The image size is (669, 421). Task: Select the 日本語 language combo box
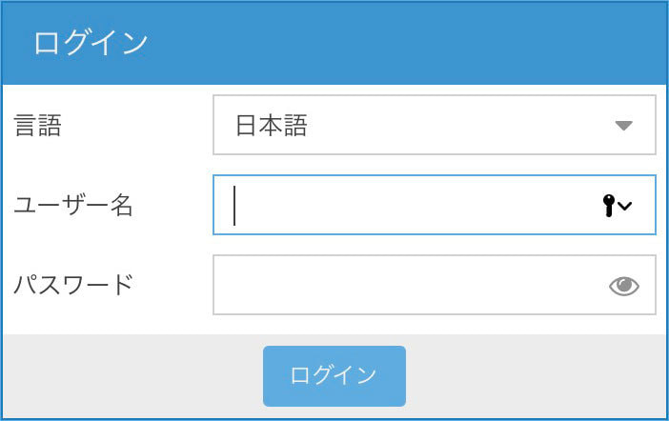click(x=435, y=125)
